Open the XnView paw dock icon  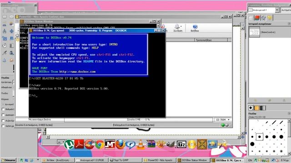point(161,144)
